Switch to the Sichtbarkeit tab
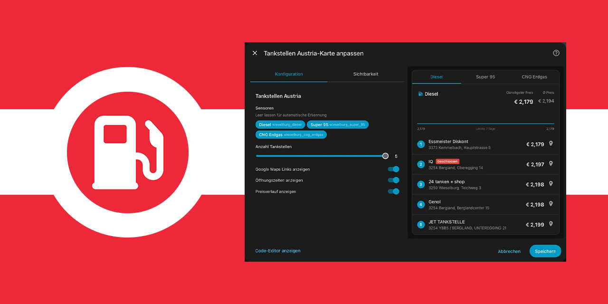This screenshot has height=304, width=608. tap(365, 74)
